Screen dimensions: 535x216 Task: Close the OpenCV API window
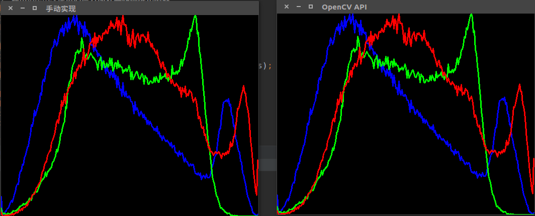pyautogui.click(x=287, y=7)
